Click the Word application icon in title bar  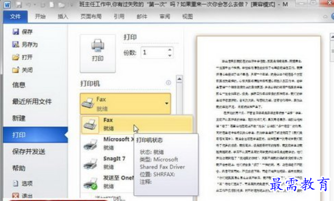pyautogui.click(x=7, y=4)
